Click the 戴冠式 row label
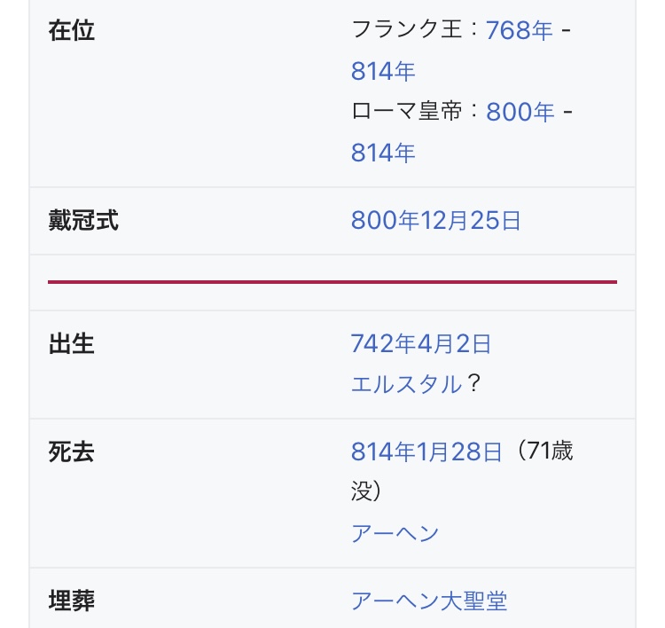The height and width of the screenshot is (628, 665). [83, 220]
